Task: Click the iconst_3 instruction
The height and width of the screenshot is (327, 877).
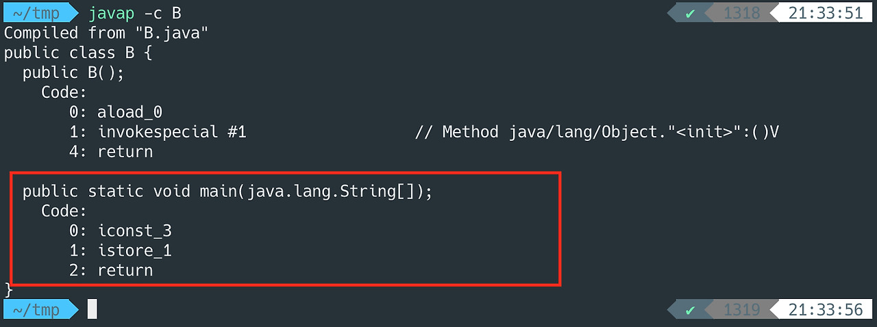Action: (x=134, y=231)
